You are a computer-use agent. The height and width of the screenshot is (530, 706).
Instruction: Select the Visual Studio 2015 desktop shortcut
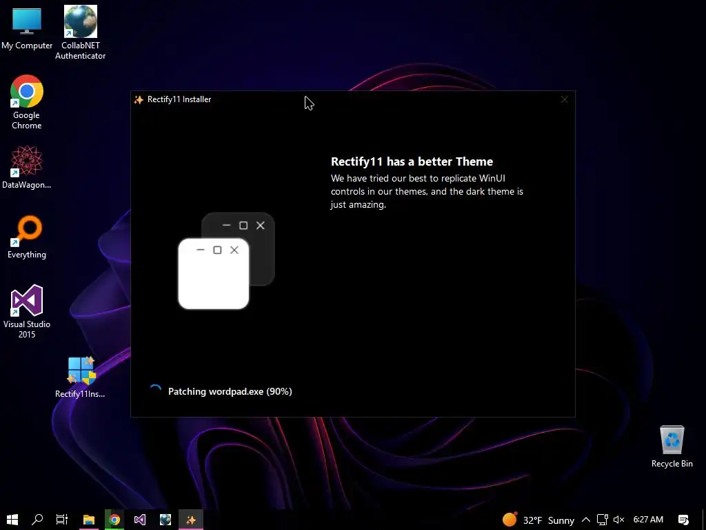point(27,311)
